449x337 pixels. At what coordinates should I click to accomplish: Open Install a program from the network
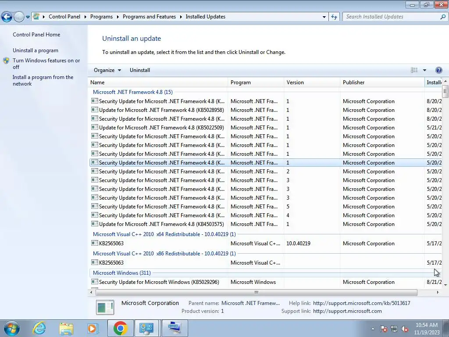(x=43, y=81)
